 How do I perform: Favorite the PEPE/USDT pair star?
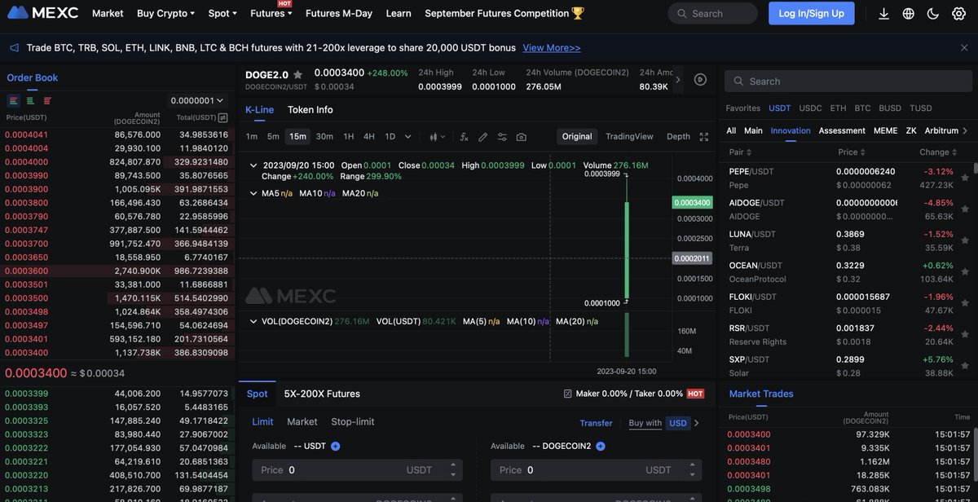click(965, 178)
